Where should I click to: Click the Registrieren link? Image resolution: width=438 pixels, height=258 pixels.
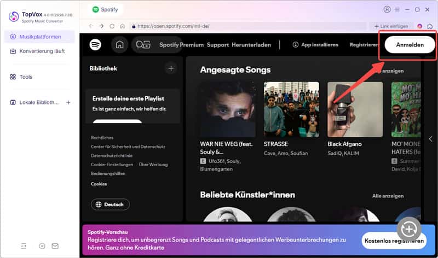(364, 45)
